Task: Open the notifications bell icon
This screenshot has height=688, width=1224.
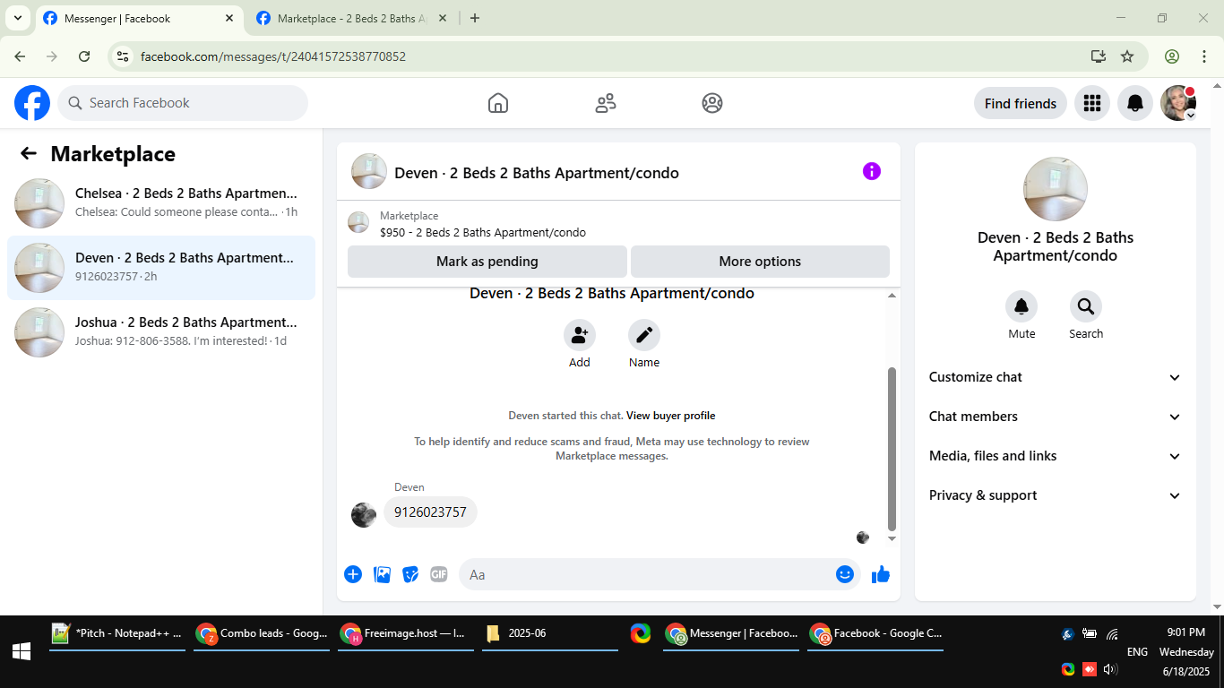Action: (x=1135, y=103)
